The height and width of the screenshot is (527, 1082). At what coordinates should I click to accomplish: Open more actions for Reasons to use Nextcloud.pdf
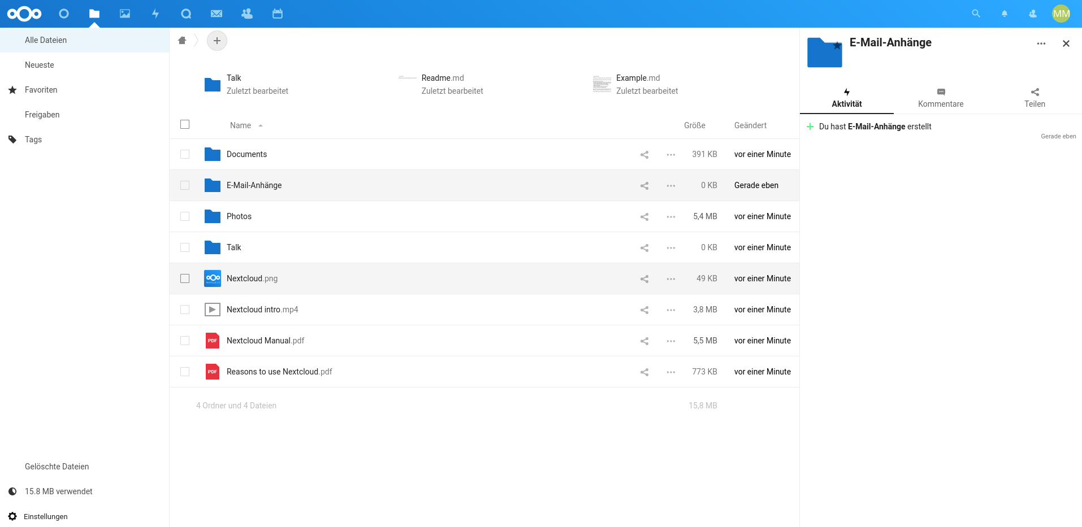[671, 372]
